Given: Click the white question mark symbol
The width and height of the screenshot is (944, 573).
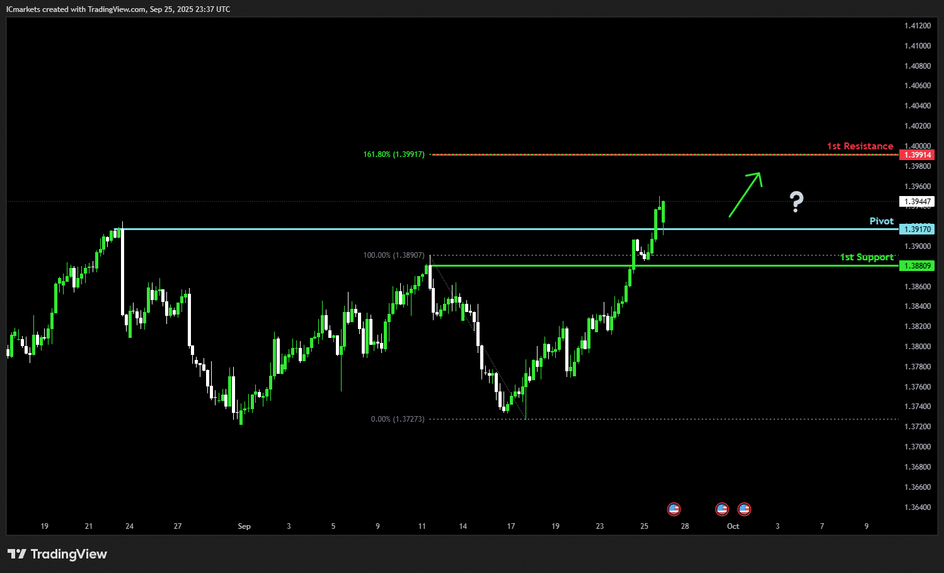Looking at the screenshot, I should pyautogui.click(x=797, y=202).
